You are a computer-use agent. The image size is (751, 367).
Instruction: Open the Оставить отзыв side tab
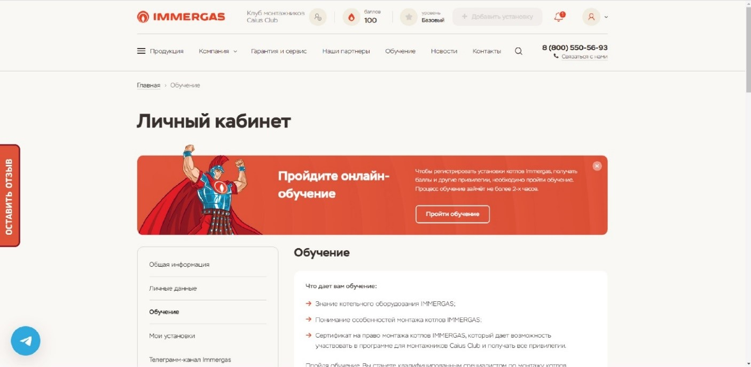(x=10, y=195)
